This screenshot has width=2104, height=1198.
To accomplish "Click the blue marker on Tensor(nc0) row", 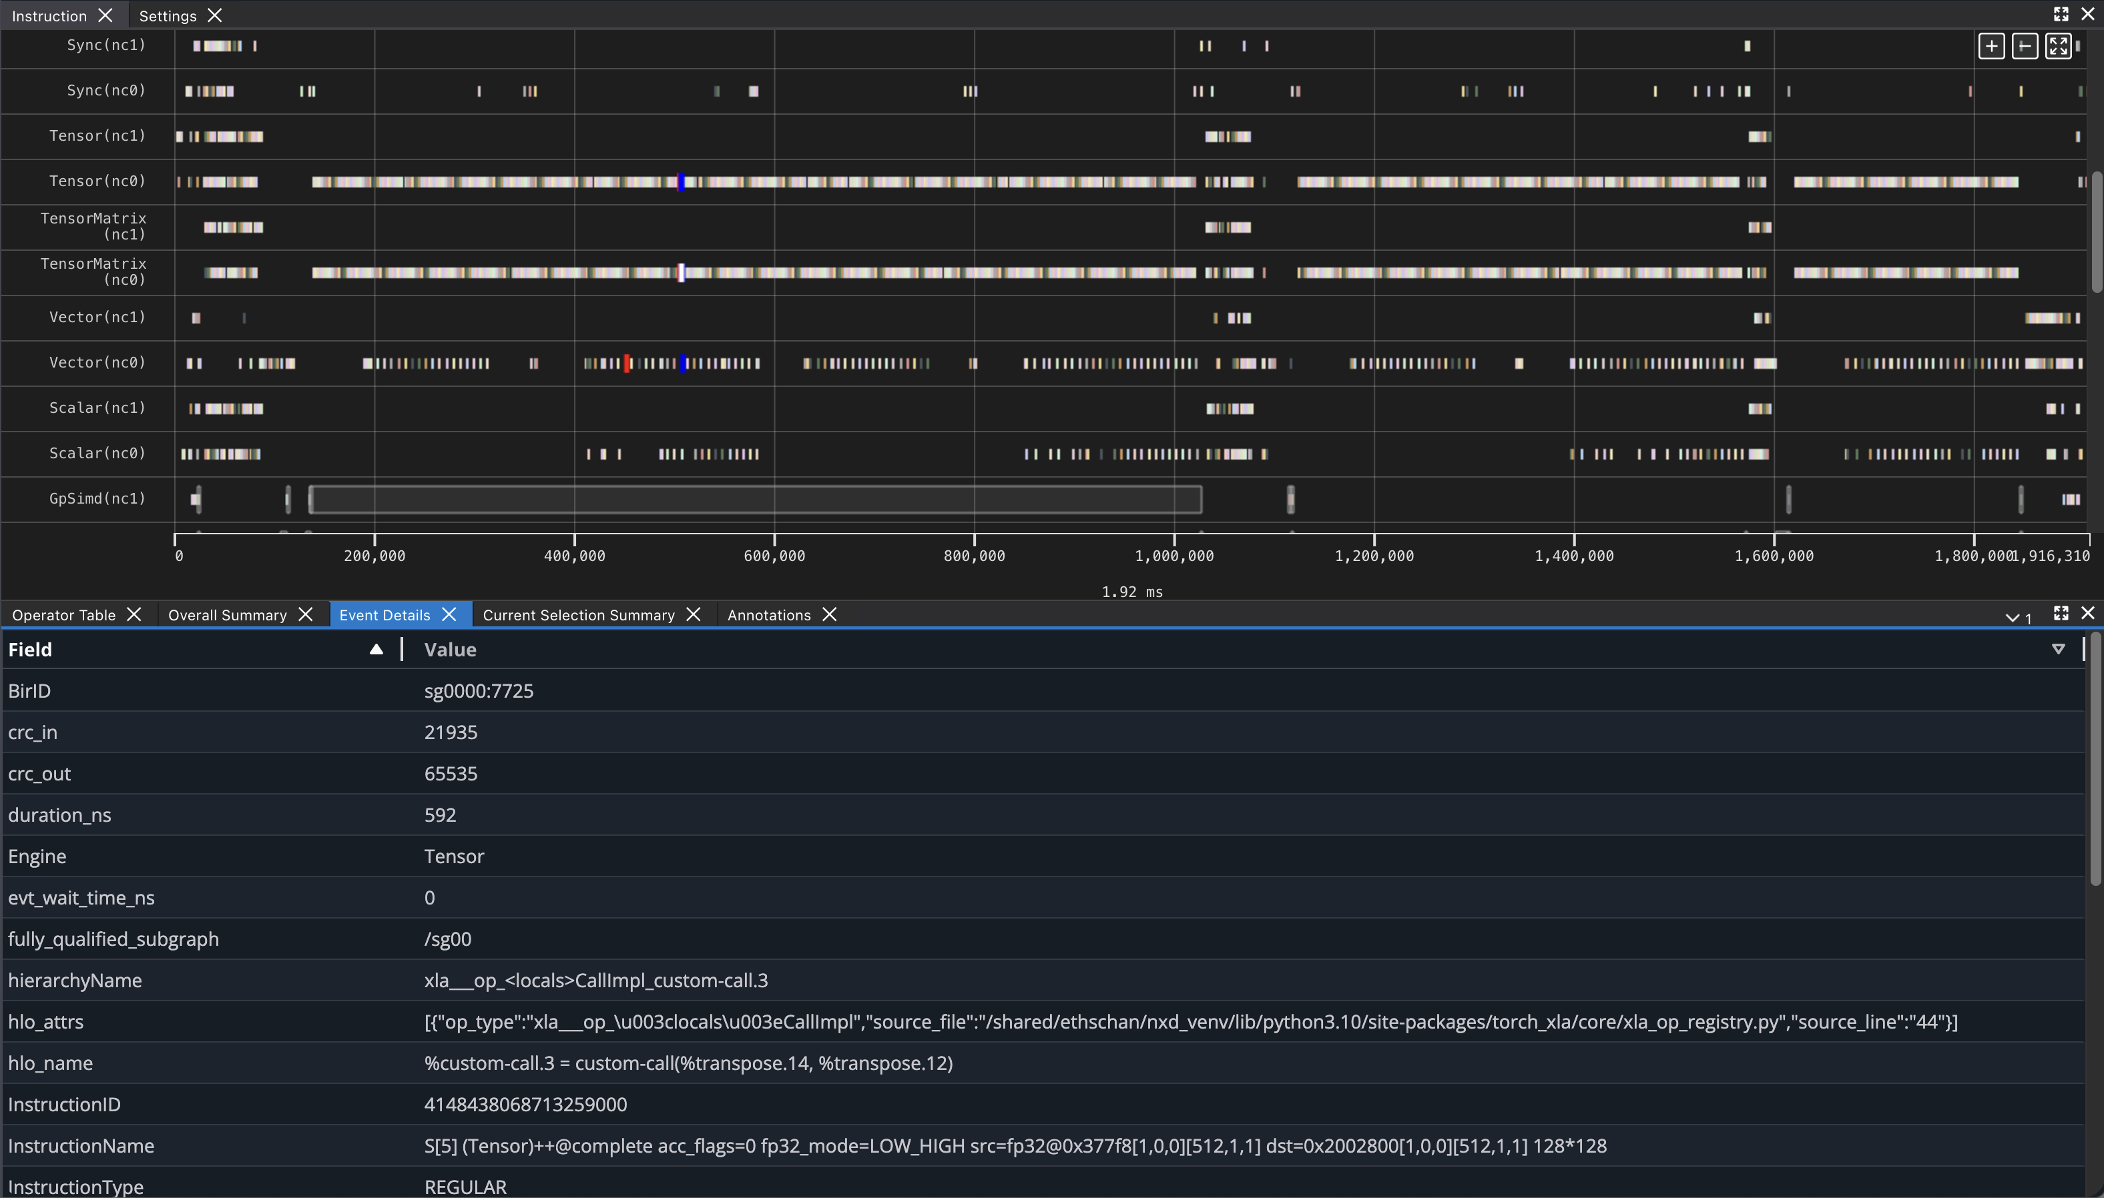I will click(681, 182).
